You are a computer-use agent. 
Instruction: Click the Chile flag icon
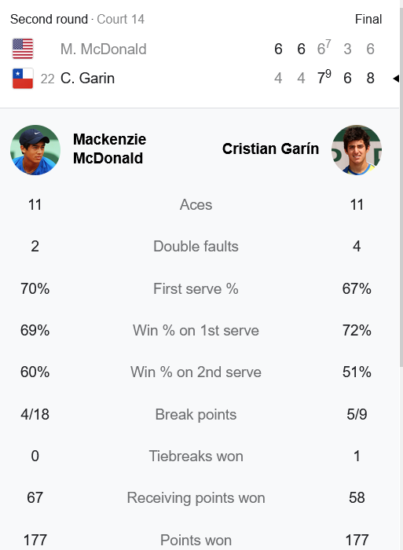pyautogui.click(x=23, y=79)
